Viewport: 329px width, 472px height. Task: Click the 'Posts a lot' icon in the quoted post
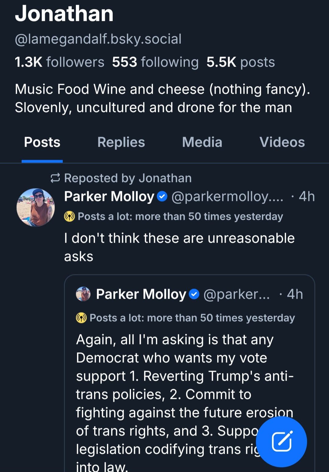click(81, 318)
